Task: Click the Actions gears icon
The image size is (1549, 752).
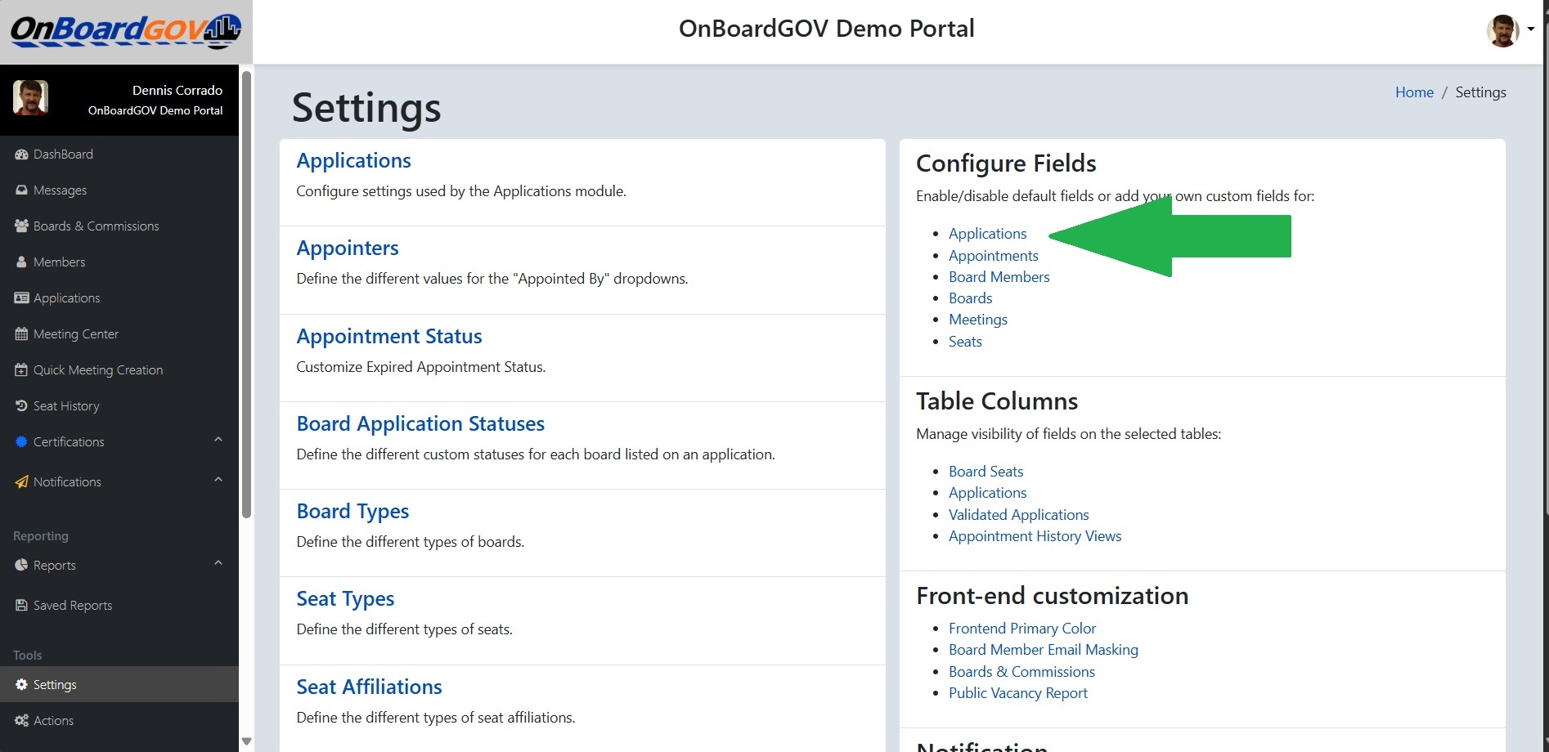Action: pyautogui.click(x=21, y=721)
